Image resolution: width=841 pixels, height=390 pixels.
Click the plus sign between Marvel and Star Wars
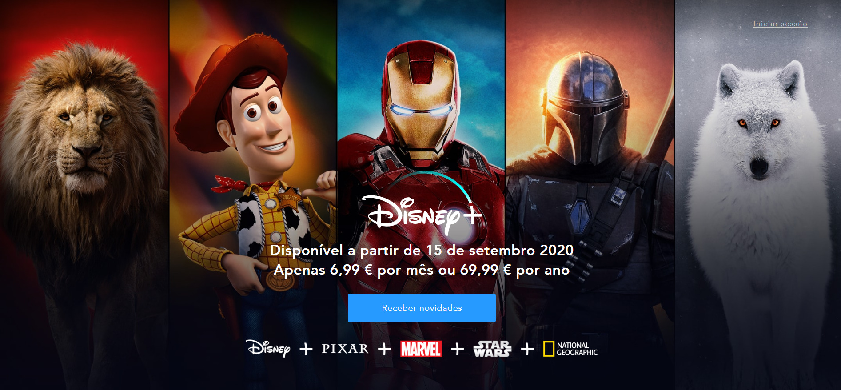(457, 349)
